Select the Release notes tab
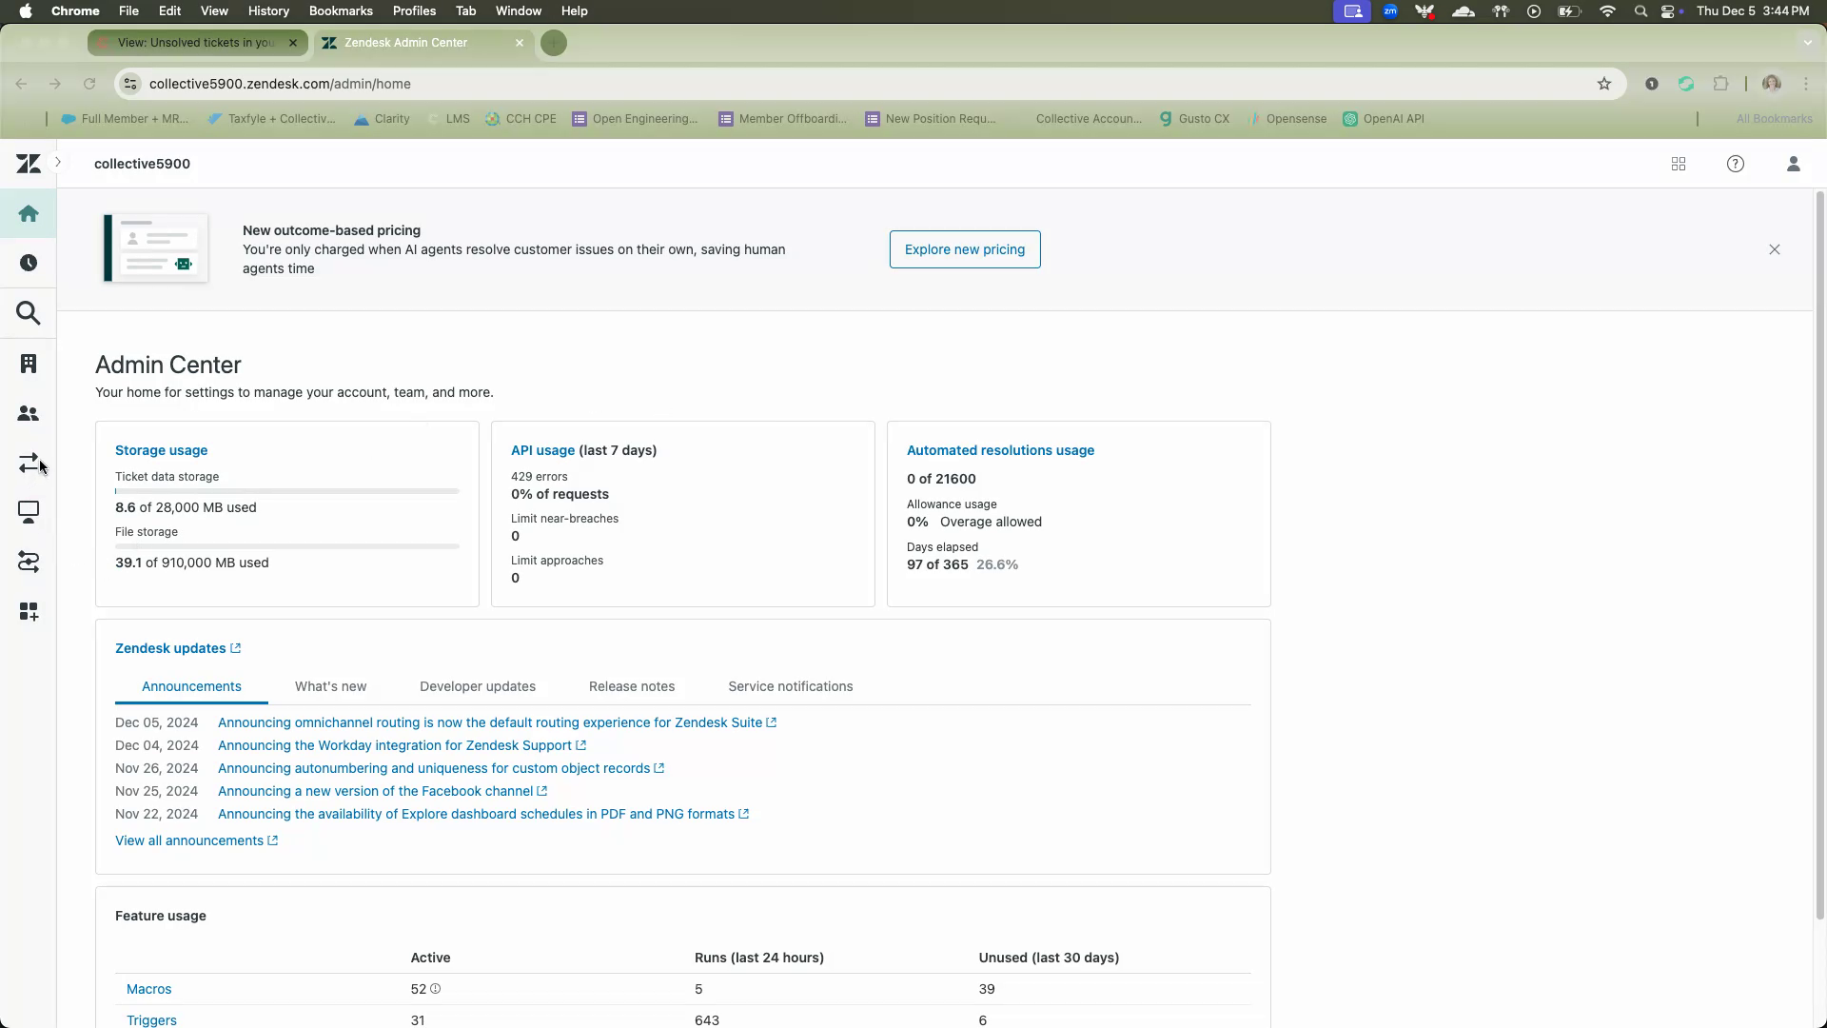 click(632, 686)
